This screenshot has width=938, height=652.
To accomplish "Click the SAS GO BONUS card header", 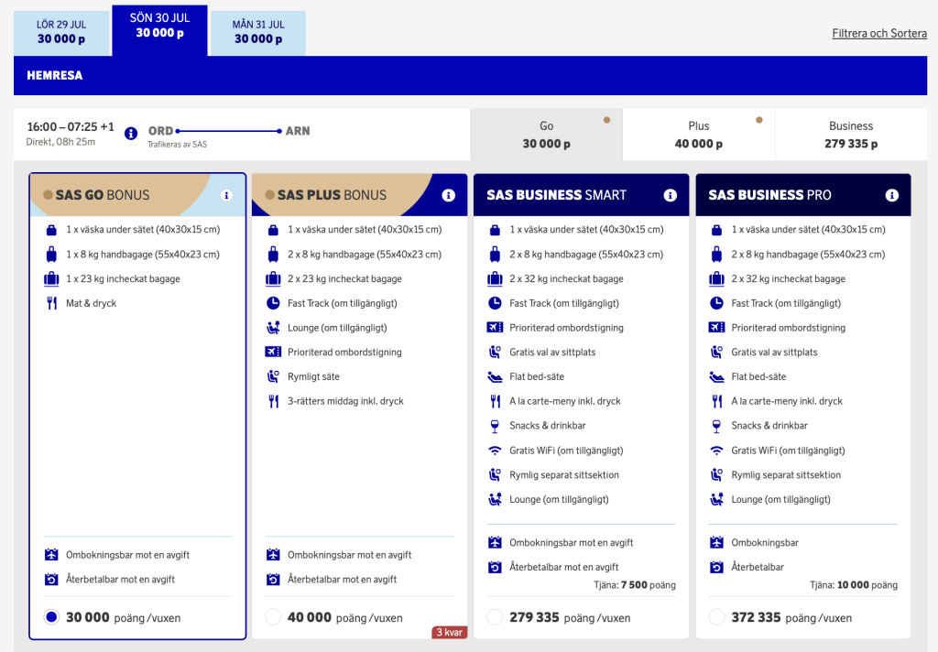I will coord(137,195).
